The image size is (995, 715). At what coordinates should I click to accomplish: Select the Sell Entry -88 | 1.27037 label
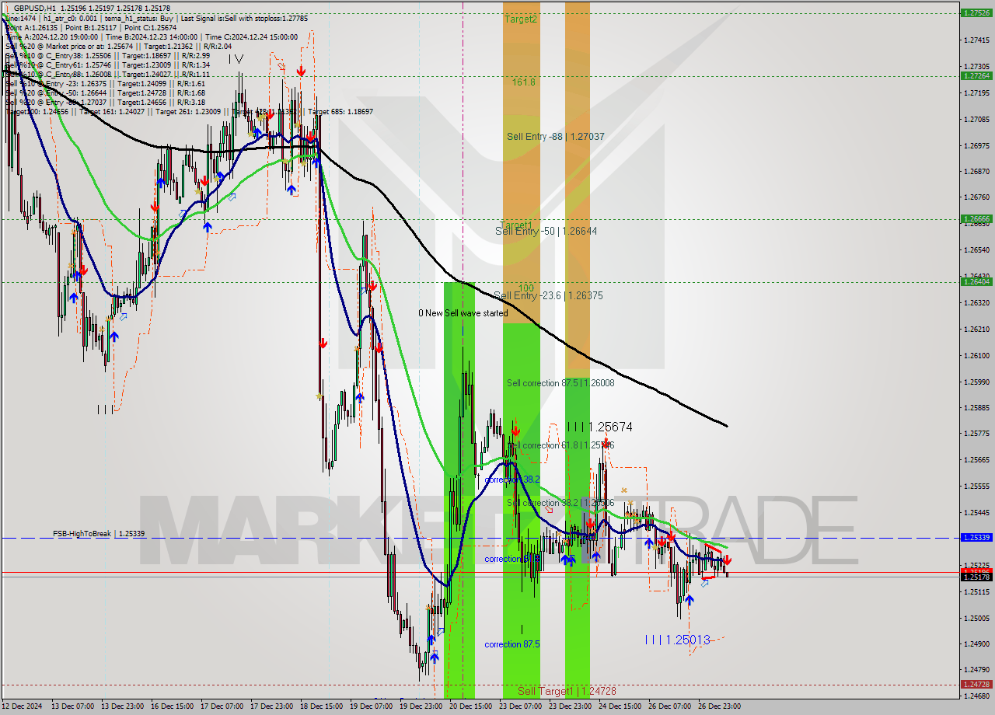click(x=556, y=137)
